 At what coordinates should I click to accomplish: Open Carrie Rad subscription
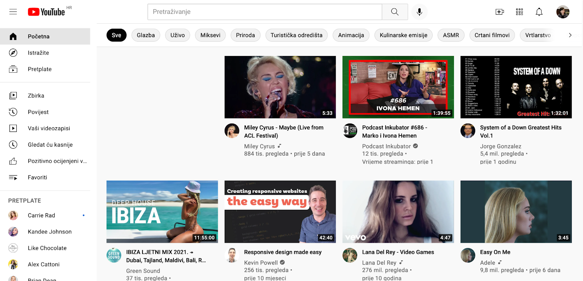coord(45,215)
